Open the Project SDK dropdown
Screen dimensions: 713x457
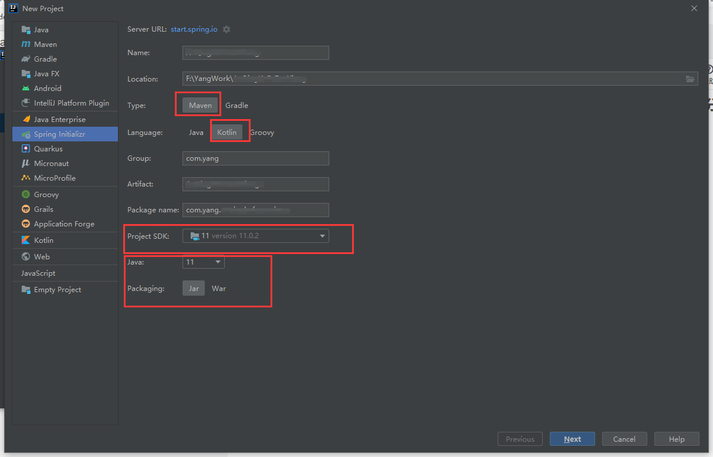[x=256, y=236]
